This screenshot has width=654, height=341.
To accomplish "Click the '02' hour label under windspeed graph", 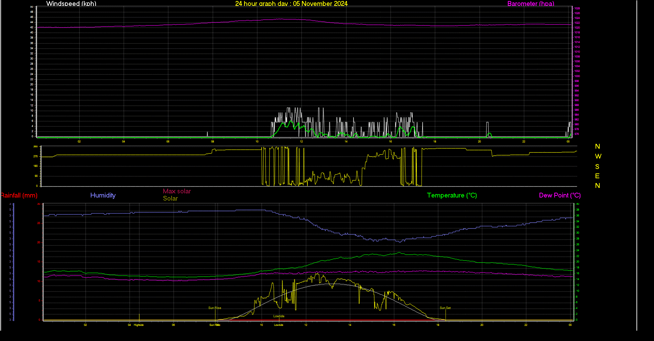I will tap(79, 141).
